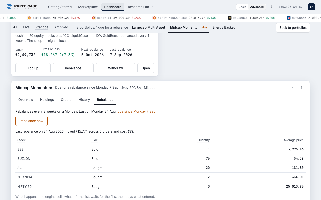Image resolution: width=321 pixels, height=200 pixels.
Task: Click the NLCINDIA stock row name
Action: pos(25,177)
